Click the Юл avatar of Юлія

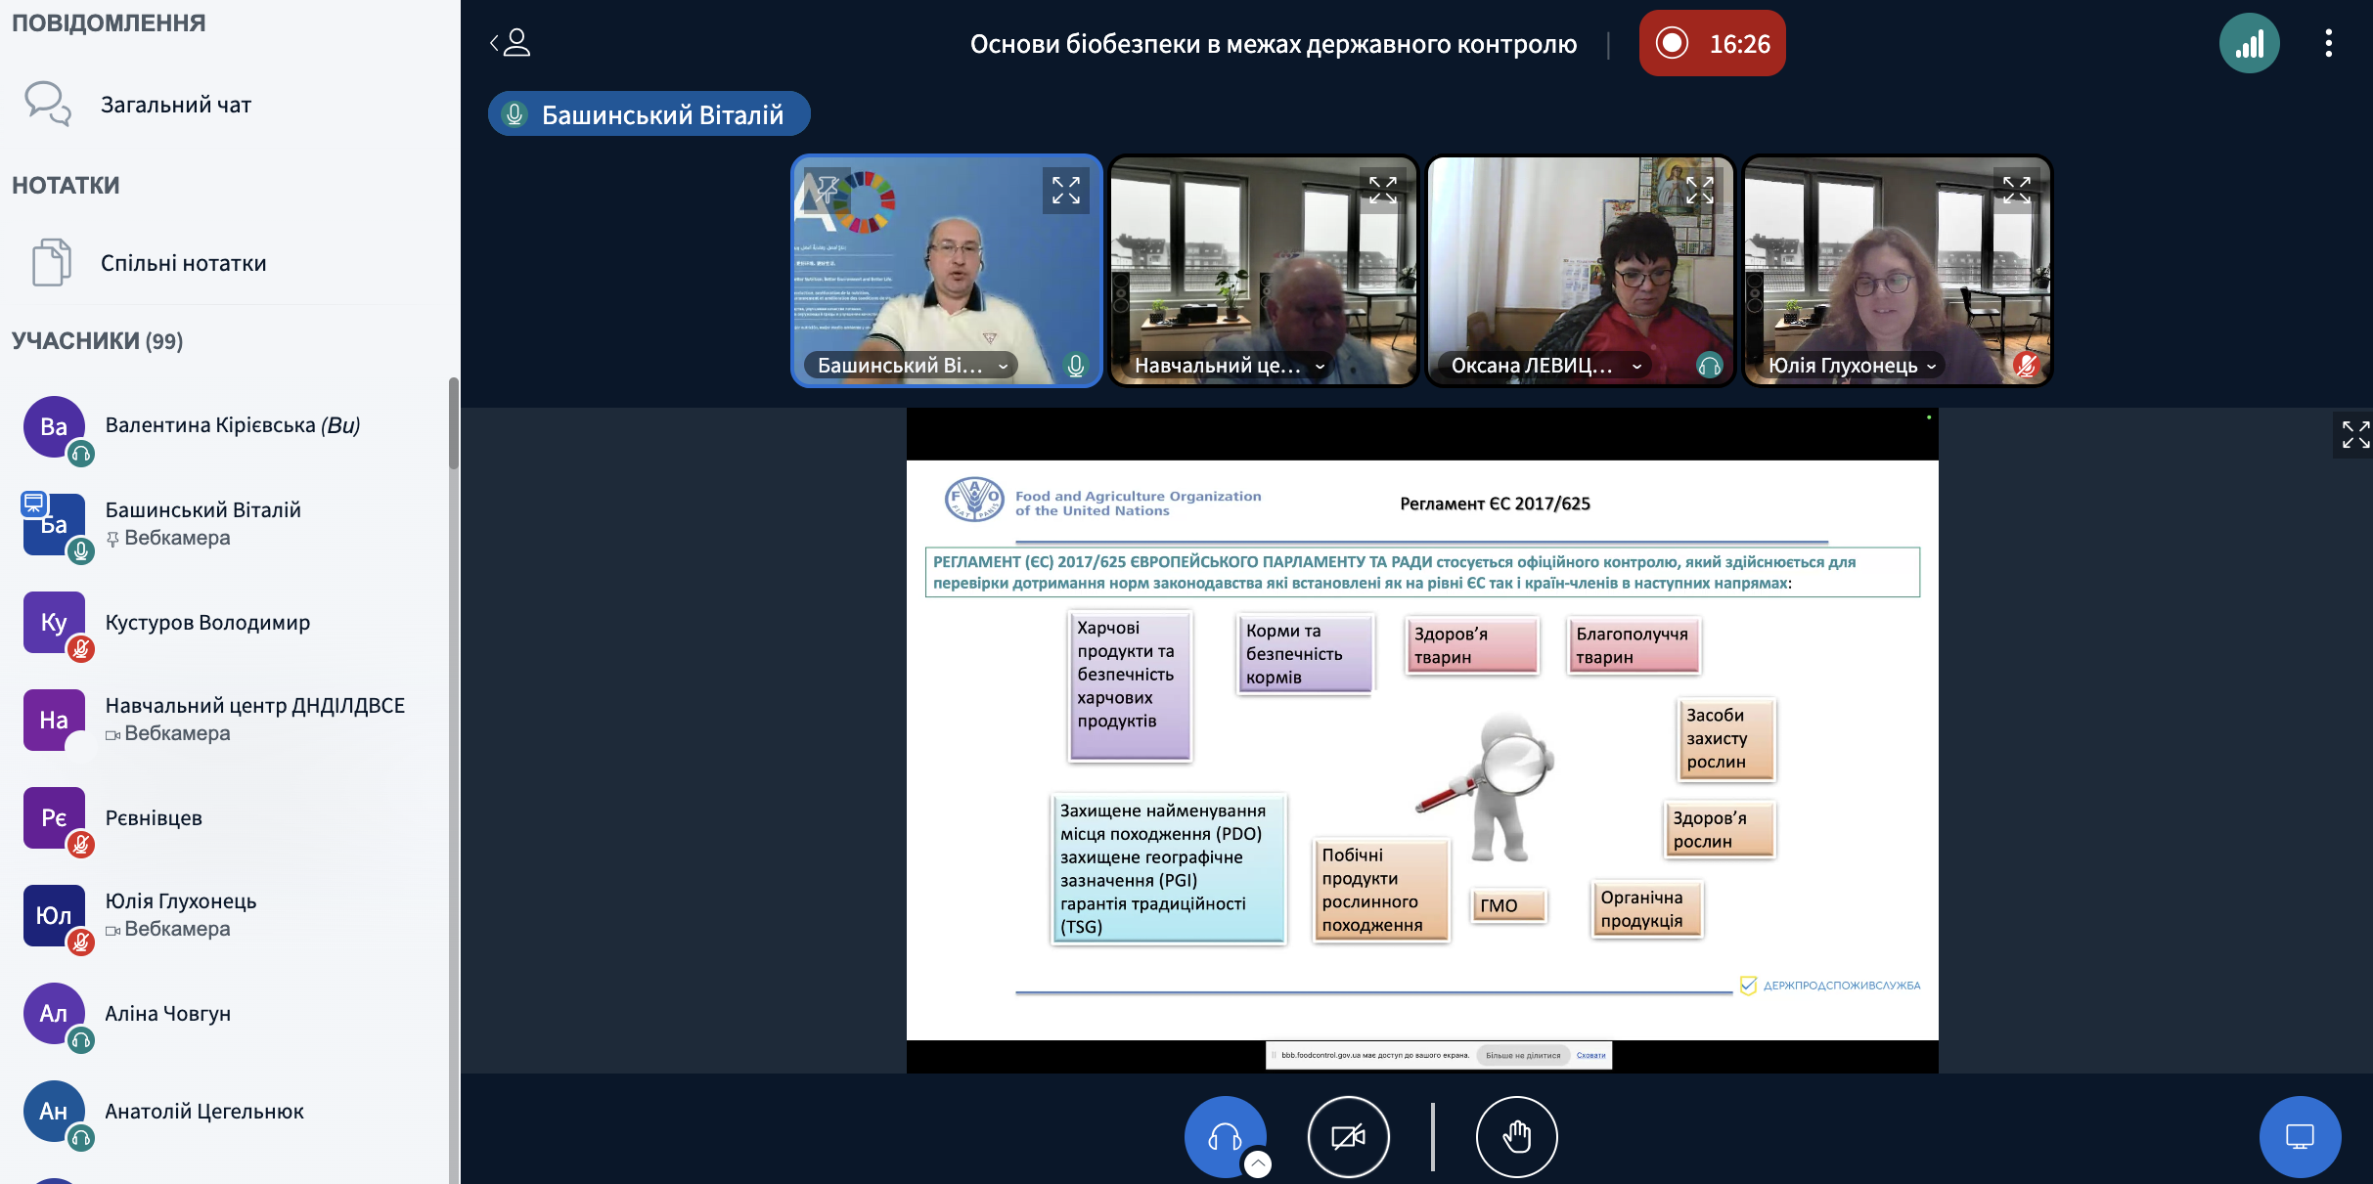(x=54, y=915)
